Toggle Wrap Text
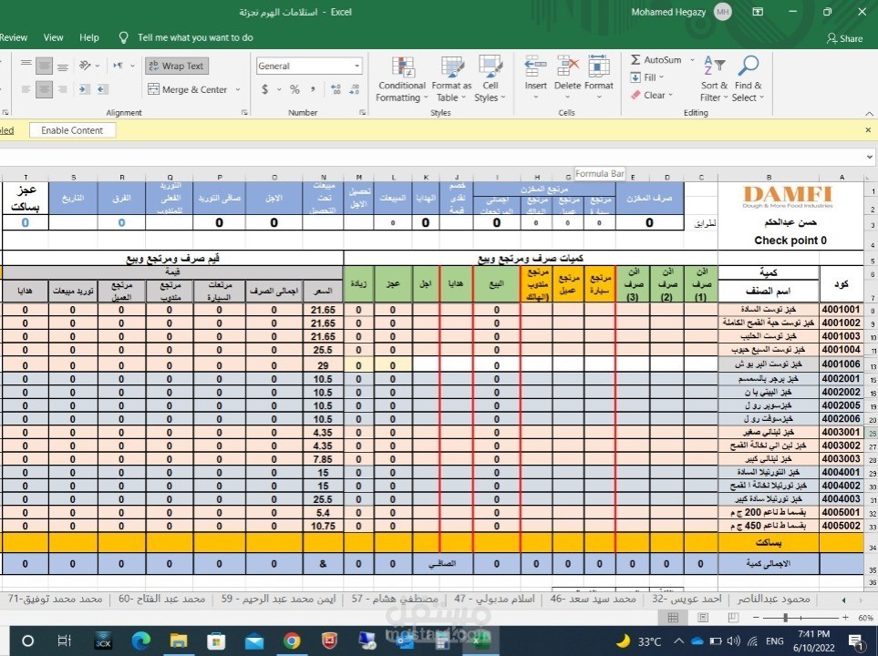878x656 pixels. click(x=176, y=66)
